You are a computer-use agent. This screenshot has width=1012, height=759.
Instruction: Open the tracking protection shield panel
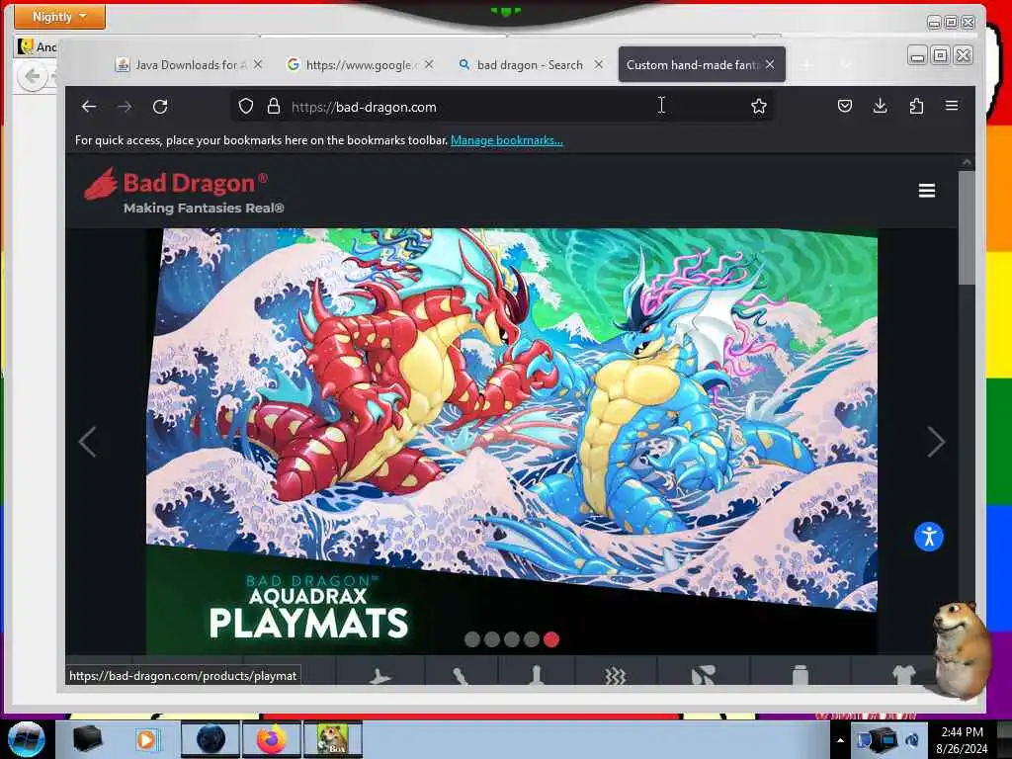tap(246, 107)
